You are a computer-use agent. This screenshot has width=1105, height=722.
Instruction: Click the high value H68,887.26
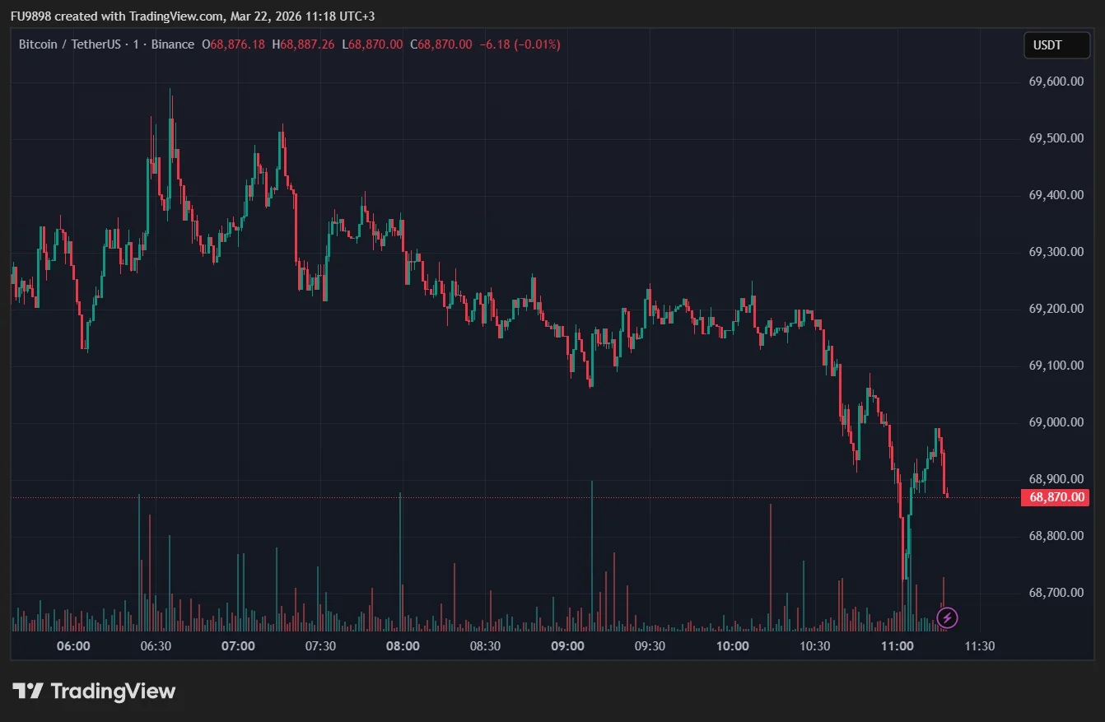(303, 44)
